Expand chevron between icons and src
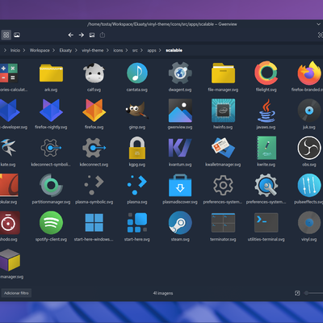The width and height of the screenshot is (323, 323). tap(127, 50)
